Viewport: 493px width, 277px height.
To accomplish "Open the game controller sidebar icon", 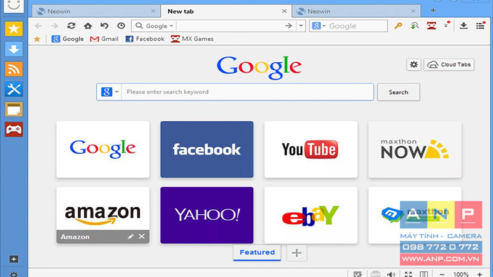I will [14, 129].
